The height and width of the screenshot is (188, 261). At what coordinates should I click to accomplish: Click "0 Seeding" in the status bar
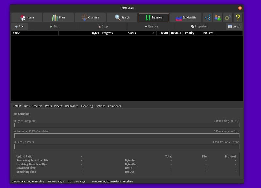pyautogui.click(x=38, y=181)
